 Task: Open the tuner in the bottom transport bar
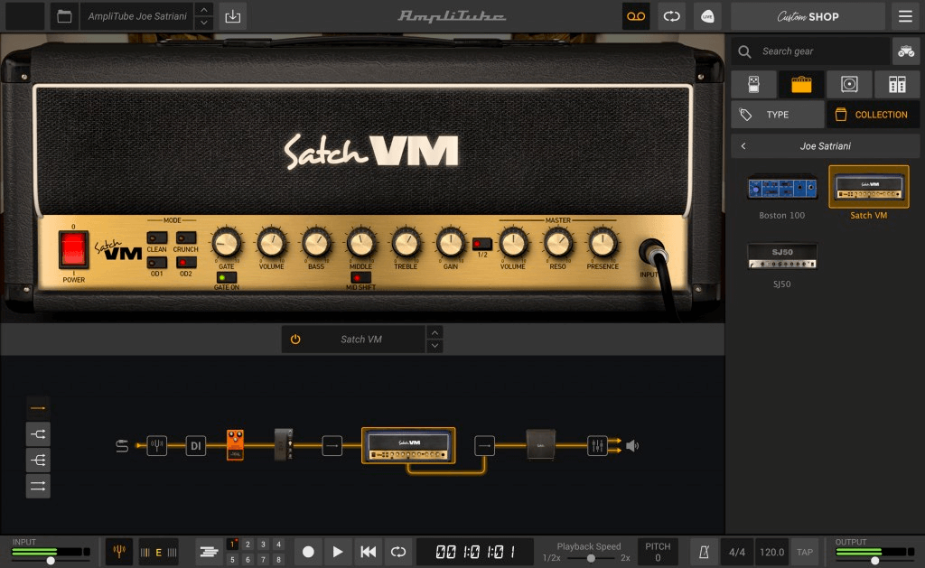[118, 551]
